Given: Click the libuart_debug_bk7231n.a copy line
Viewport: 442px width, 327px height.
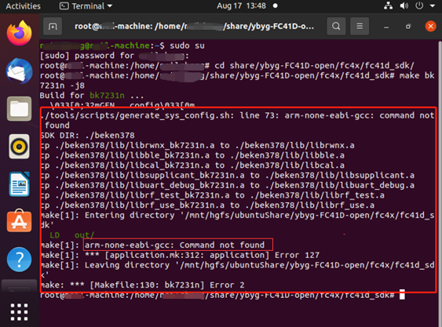Looking at the screenshot, I should (x=227, y=185).
